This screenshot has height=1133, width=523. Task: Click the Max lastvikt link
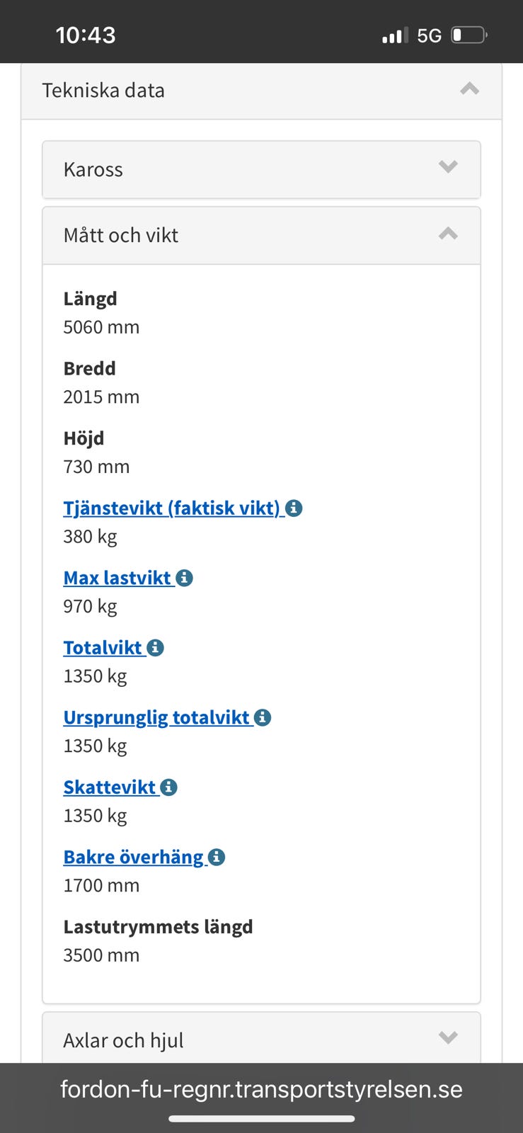point(117,578)
